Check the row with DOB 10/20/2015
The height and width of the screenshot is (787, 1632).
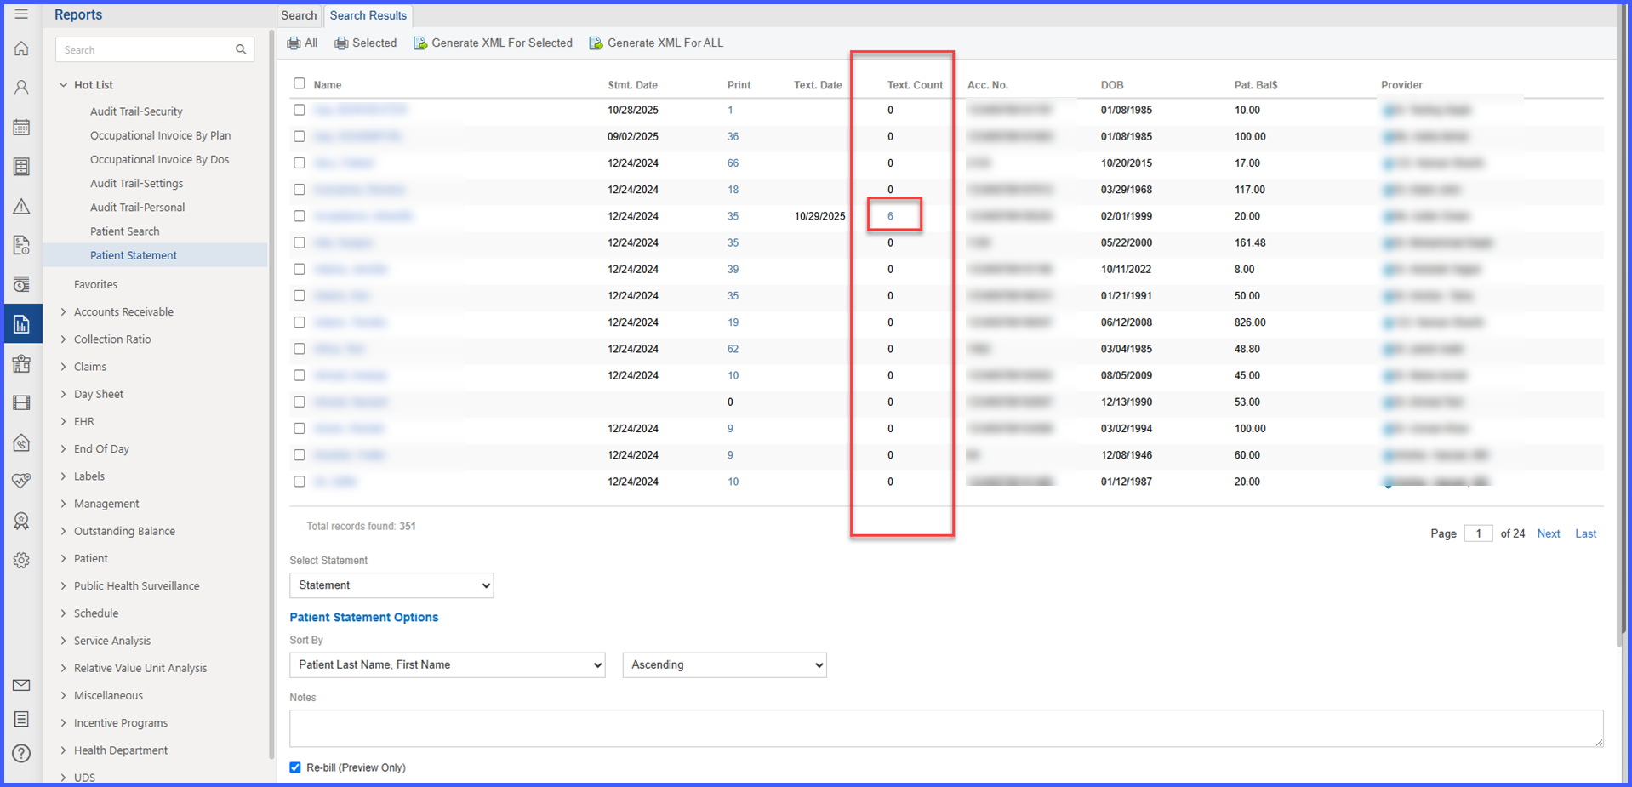point(300,163)
